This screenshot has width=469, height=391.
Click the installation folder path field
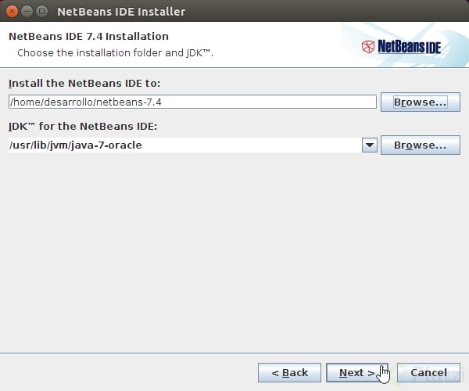coord(192,102)
